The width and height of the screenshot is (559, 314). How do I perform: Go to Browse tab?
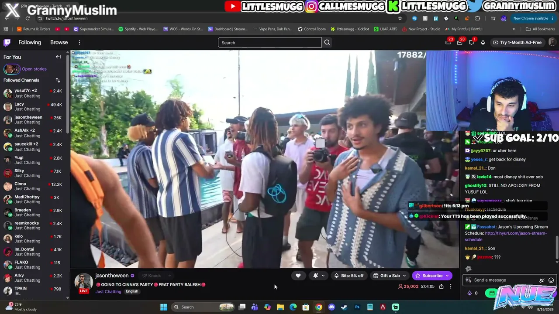coord(59,42)
